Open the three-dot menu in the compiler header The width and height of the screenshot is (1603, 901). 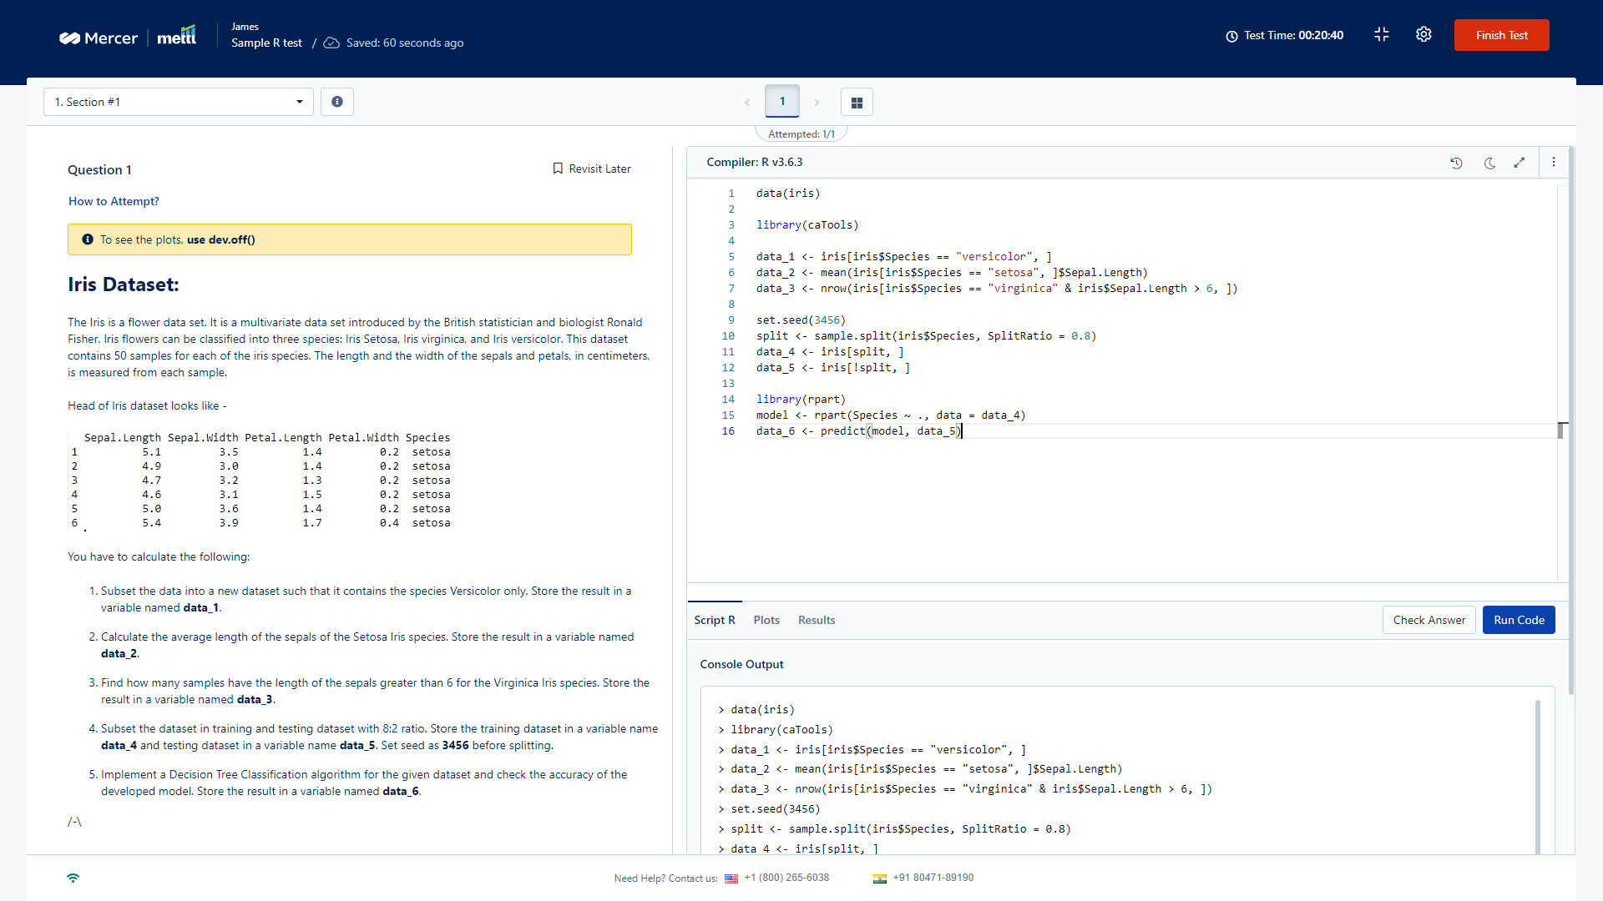click(1554, 162)
